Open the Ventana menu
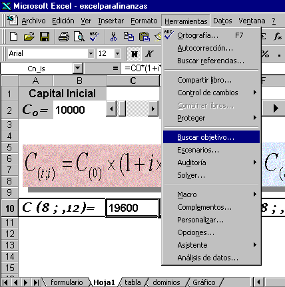The height and width of the screenshot is (287, 285). (x=252, y=21)
